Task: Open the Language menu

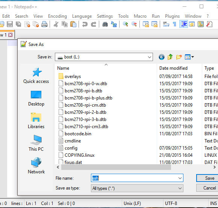Action: [x=82, y=16]
